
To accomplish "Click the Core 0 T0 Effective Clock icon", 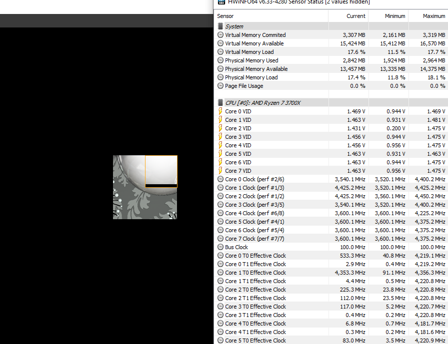I will 220,256.
